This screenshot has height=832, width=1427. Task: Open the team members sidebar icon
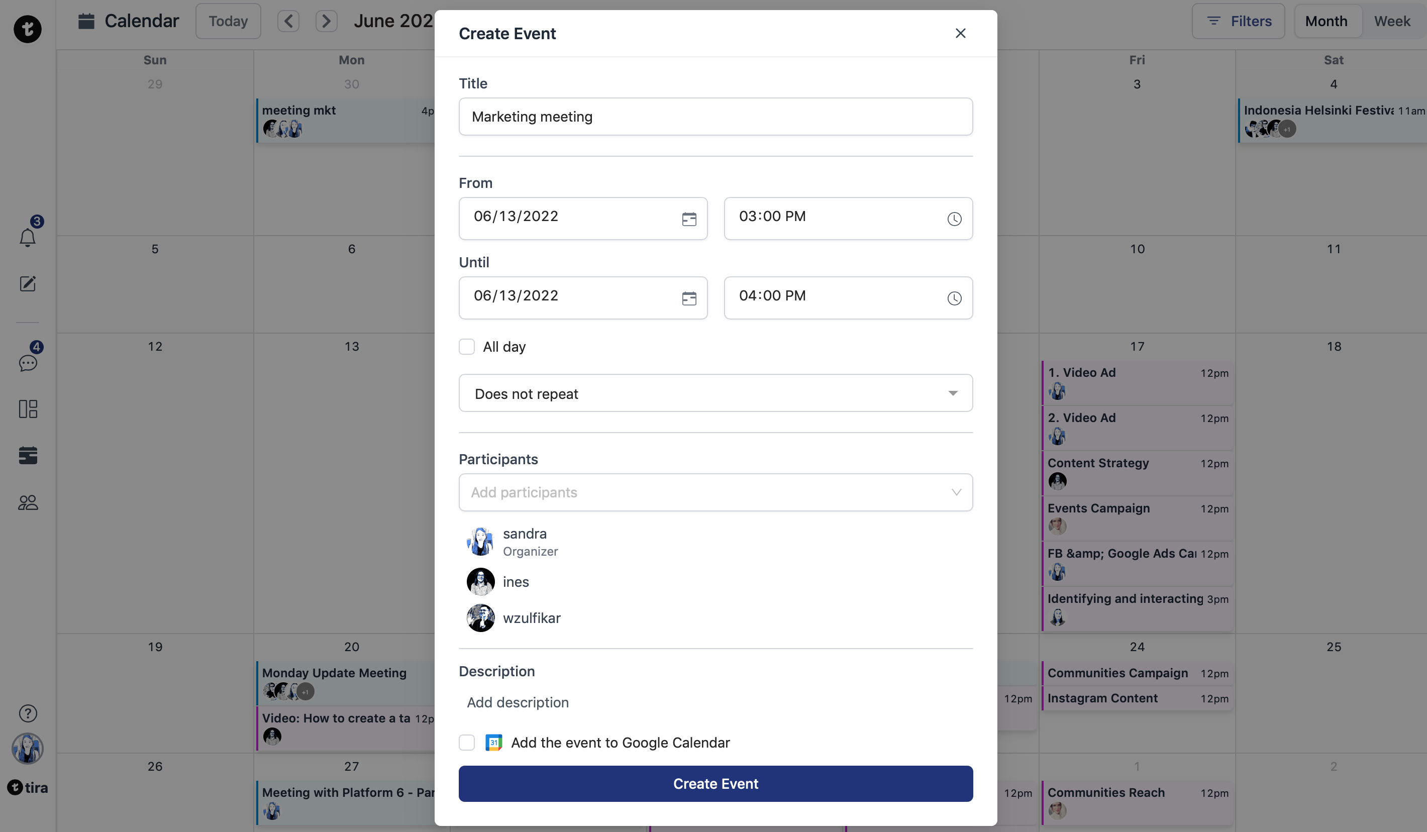point(28,502)
